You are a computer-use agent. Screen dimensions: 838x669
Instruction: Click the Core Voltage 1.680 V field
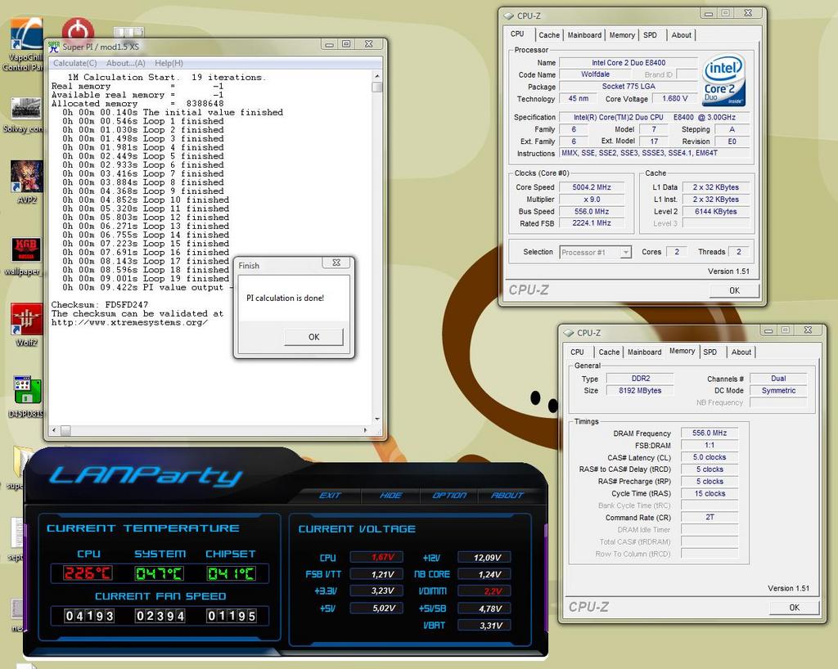(x=675, y=99)
